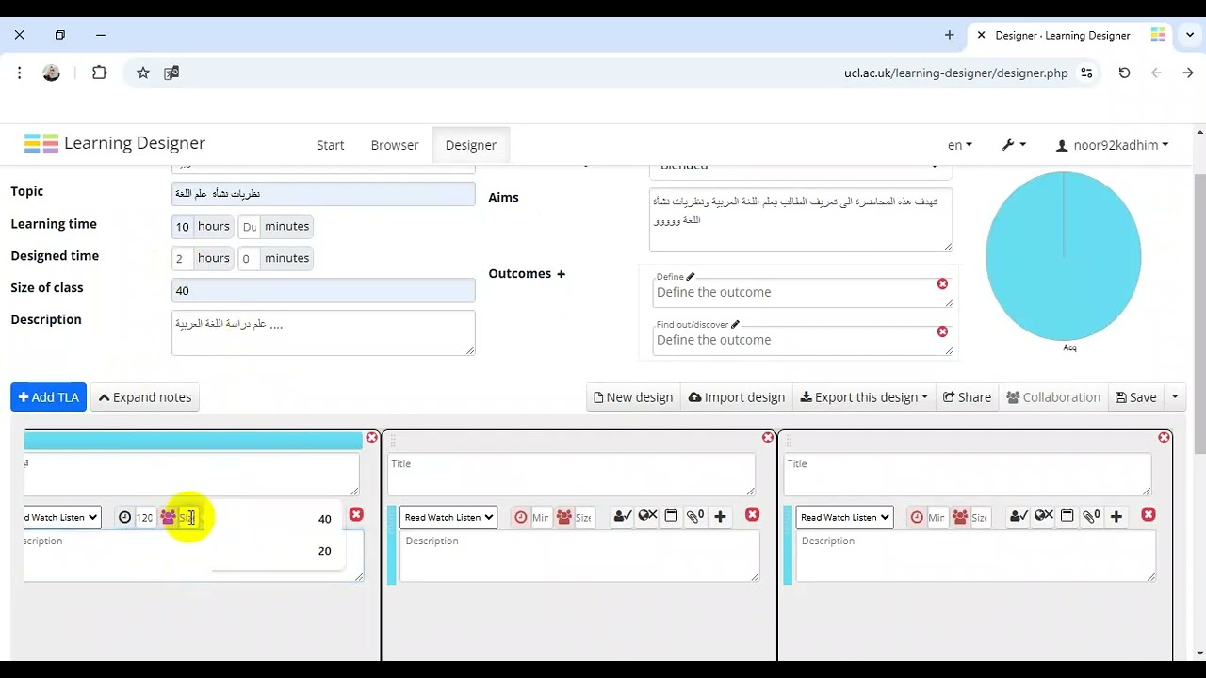Click Size field in second TLA
This screenshot has width=1206, height=678.
584,517
